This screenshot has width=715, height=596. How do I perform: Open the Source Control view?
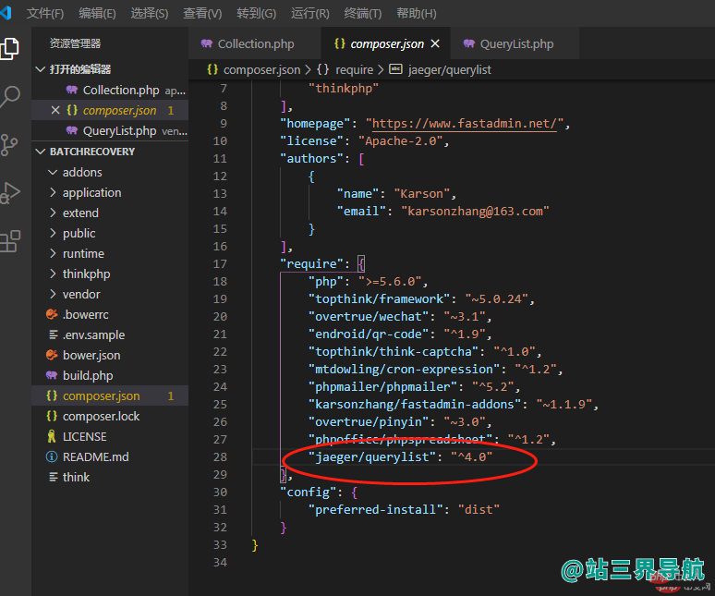[8, 145]
